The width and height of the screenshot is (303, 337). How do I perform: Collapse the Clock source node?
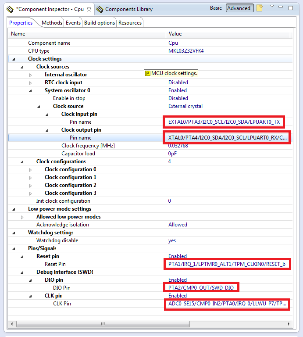(x=39, y=107)
